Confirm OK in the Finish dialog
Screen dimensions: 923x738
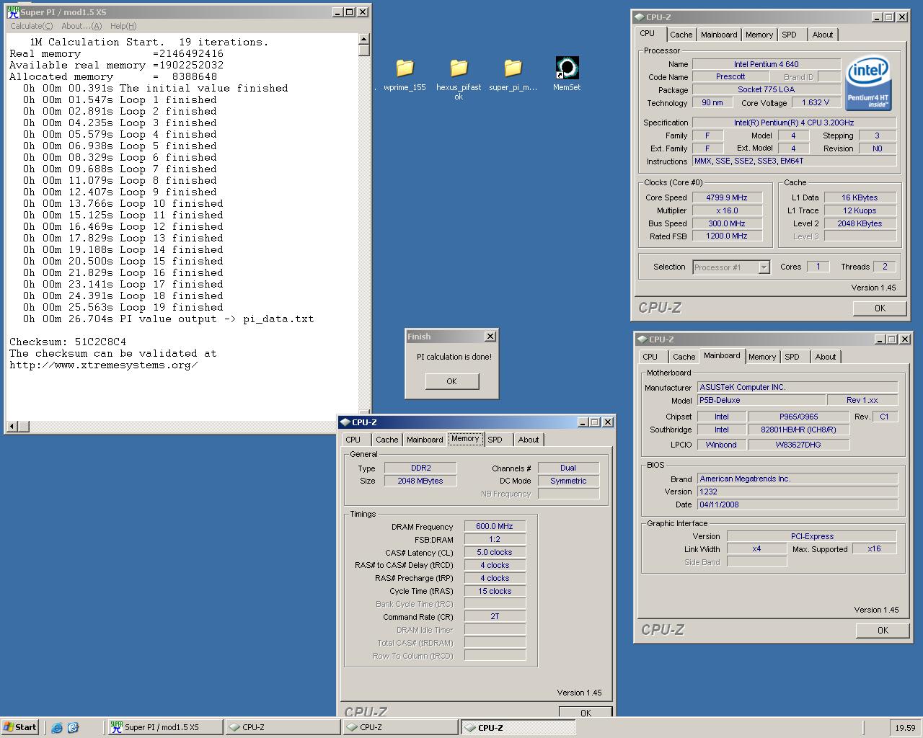click(451, 381)
